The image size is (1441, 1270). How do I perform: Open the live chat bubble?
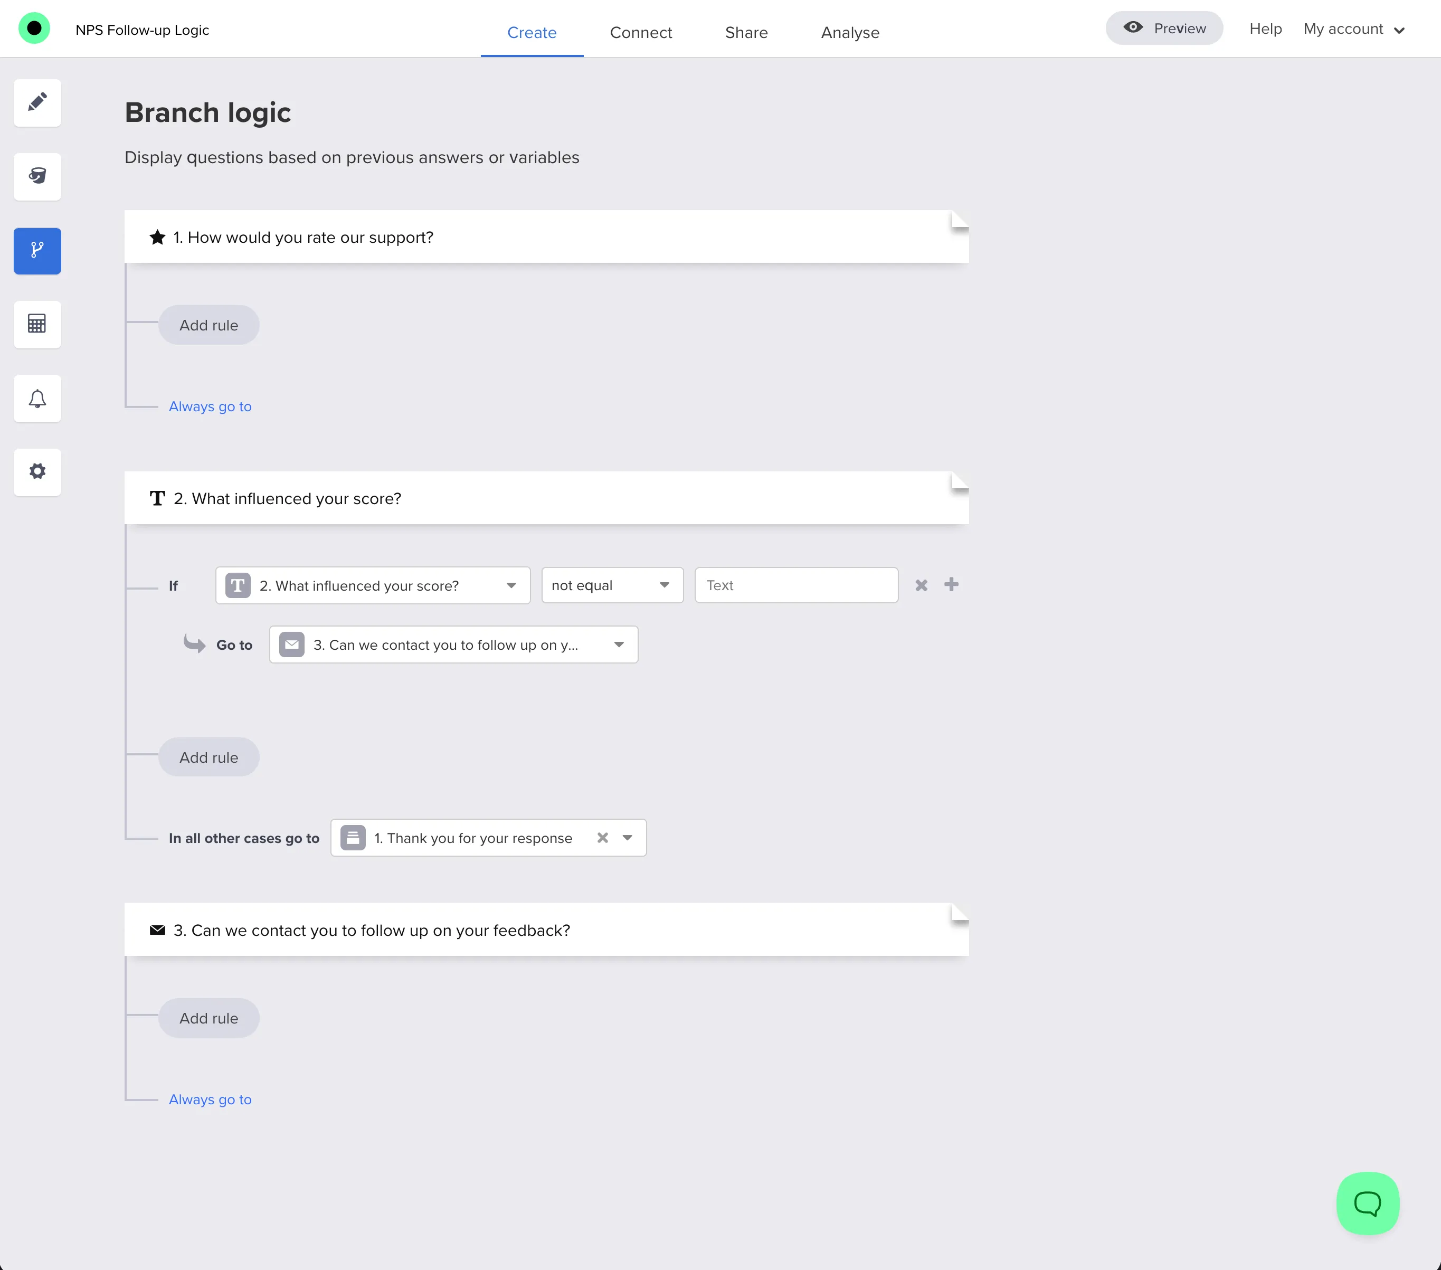(1367, 1203)
